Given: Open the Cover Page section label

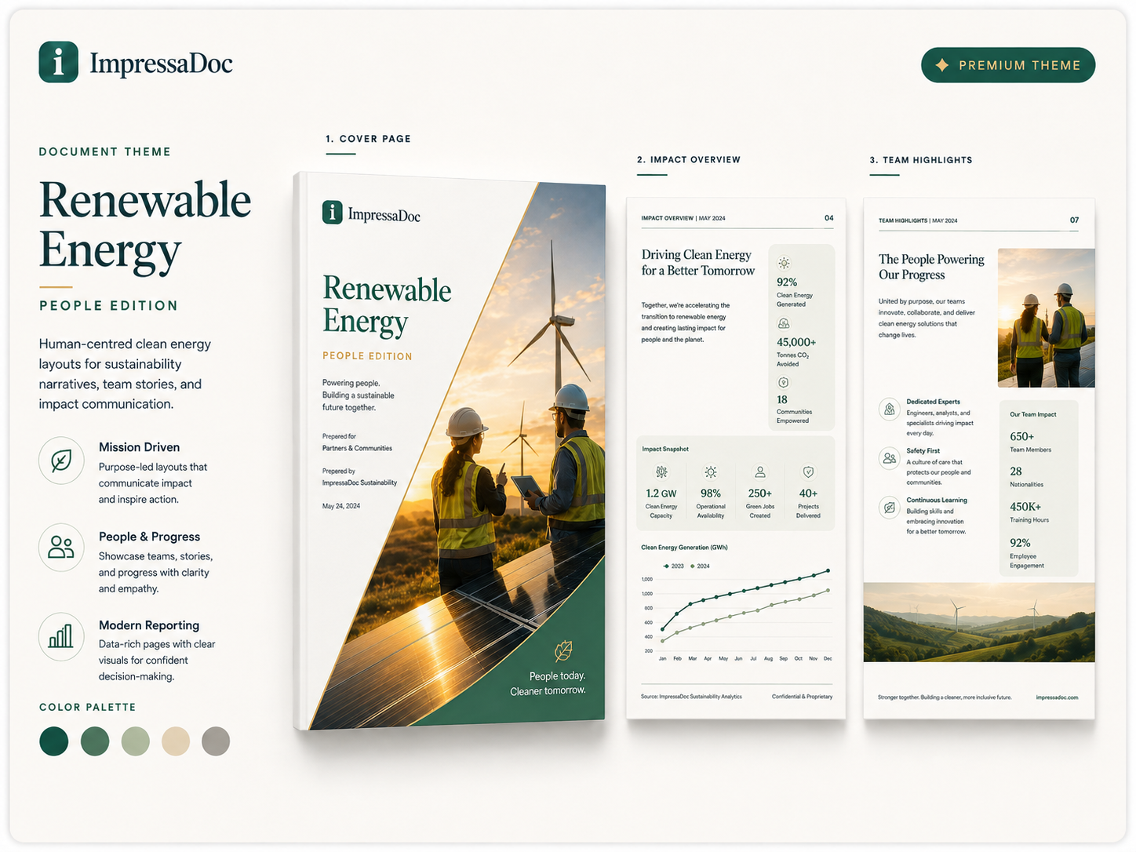Looking at the screenshot, I should coord(368,139).
